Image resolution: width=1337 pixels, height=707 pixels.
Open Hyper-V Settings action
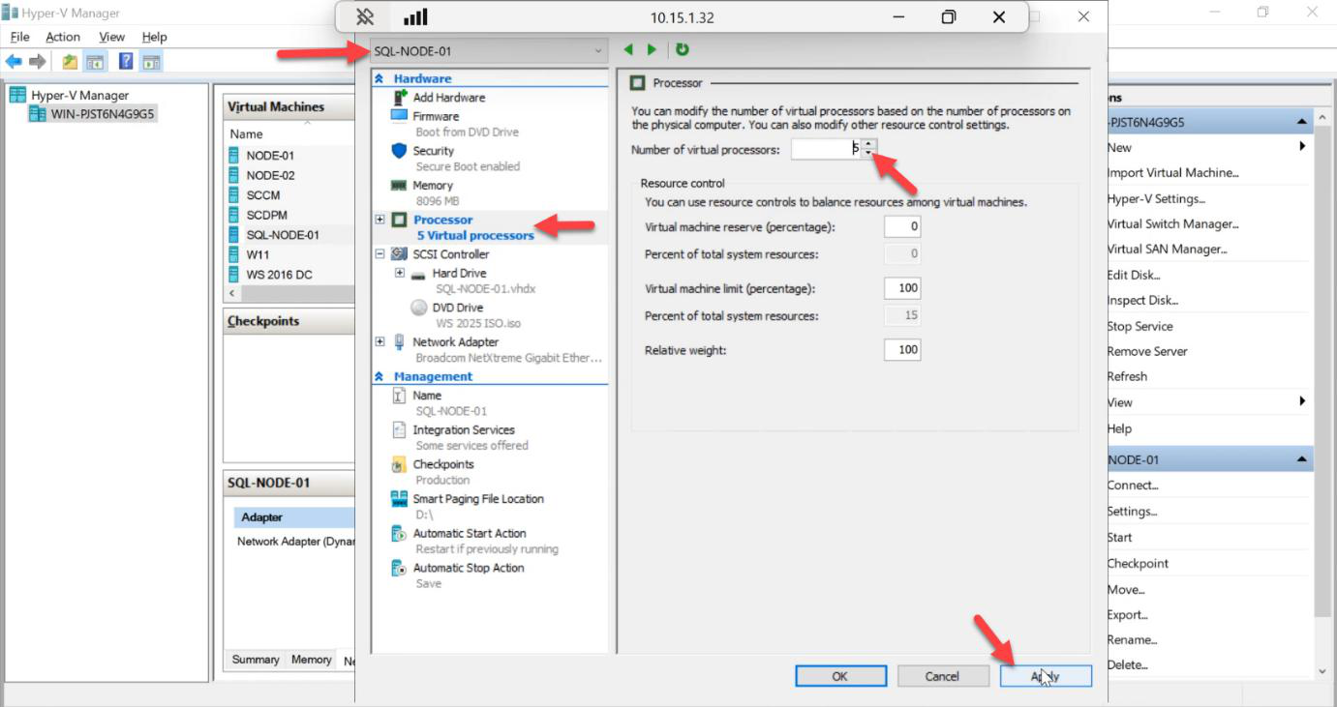click(1156, 198)
